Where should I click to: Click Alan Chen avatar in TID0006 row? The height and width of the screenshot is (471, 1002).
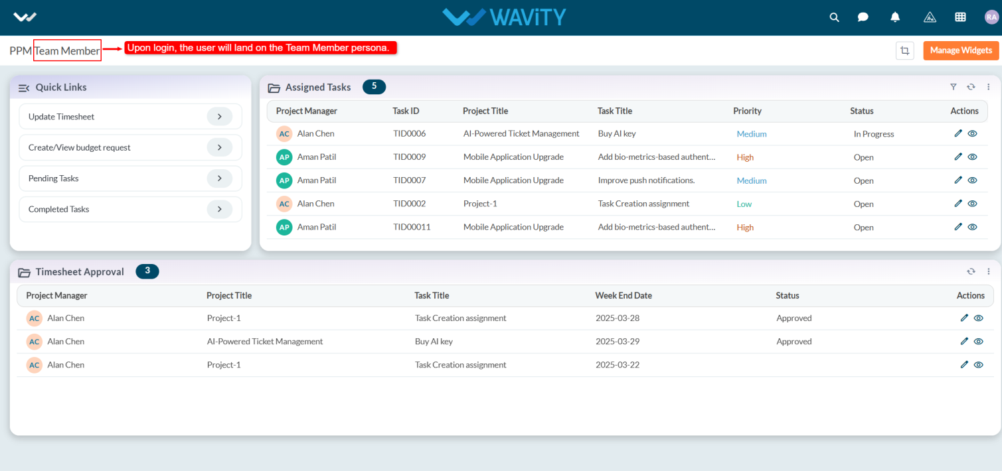(284, 133)
